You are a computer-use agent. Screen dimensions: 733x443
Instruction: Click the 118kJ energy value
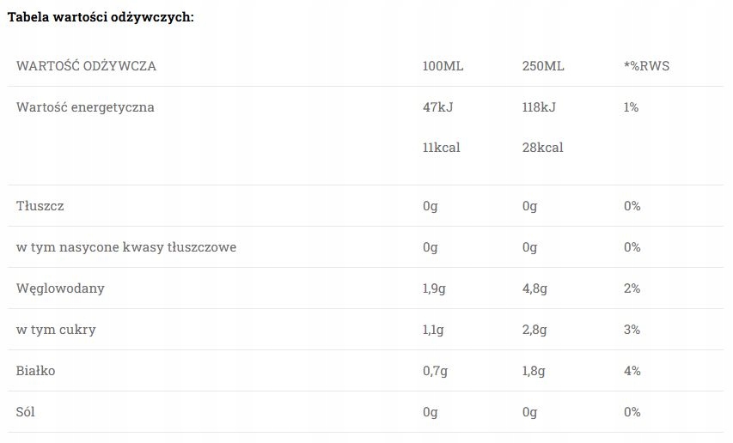click(x=539, y=107)
